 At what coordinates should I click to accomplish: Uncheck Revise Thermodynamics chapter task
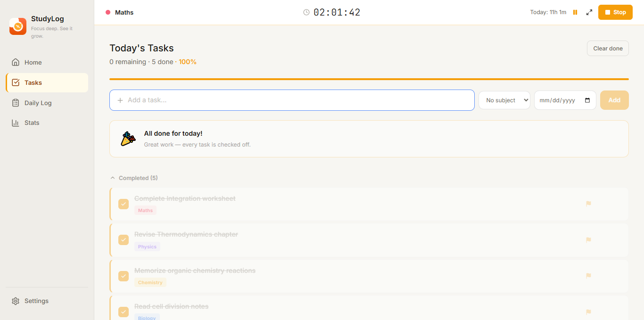pyautogui.click(x=124, y=240)
